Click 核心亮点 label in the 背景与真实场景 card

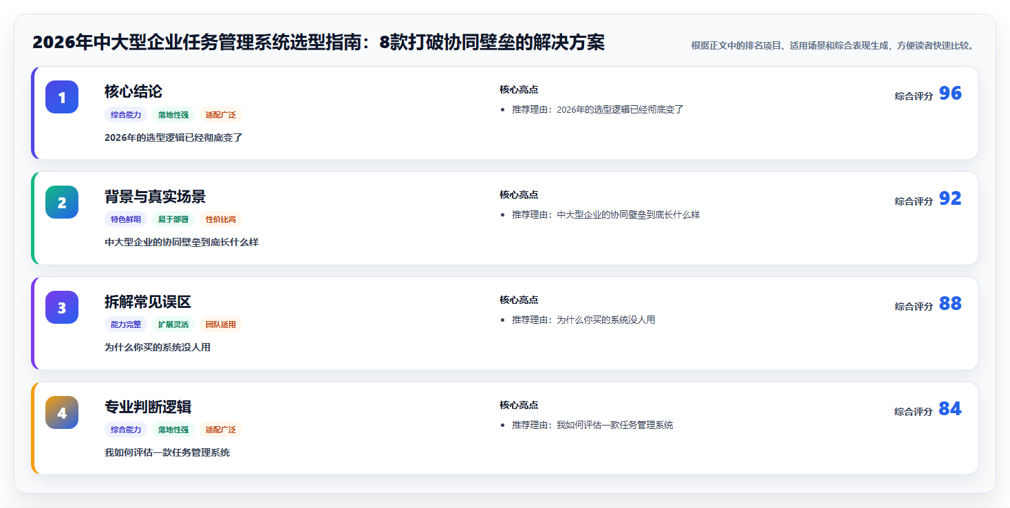[x=519, y=195]
